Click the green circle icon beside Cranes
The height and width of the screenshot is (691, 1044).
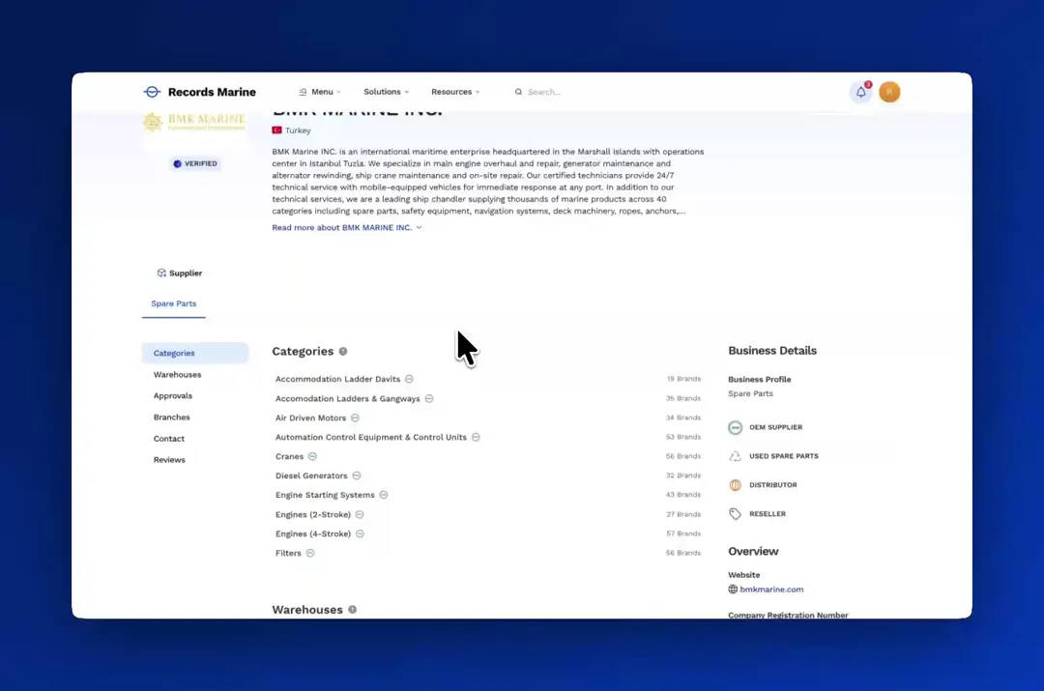[312, 457]
